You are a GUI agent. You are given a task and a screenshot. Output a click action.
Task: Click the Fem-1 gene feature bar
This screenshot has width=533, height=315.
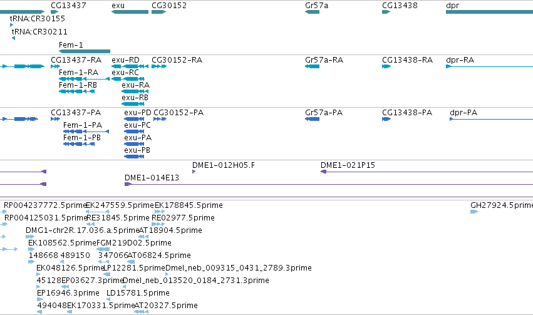coord(85,51)
